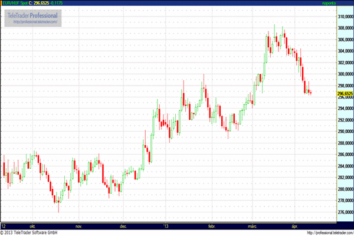Click the 'nov.' marker on time axis
The width and height of the screenshot is (354, 236).
(x=78, y=225)
